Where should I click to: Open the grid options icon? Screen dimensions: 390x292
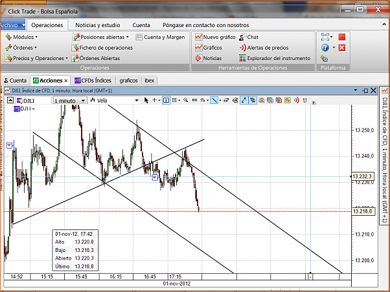(x=174, y=100)
